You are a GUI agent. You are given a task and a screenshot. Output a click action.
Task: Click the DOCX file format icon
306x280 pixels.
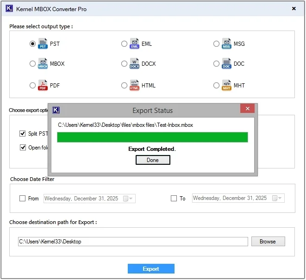coord(134,63)
